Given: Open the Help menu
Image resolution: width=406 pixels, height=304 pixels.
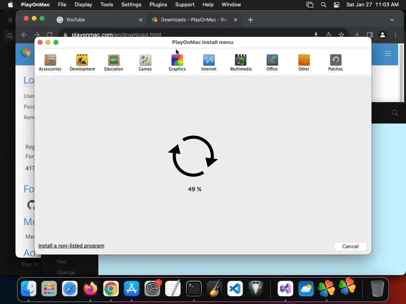Looking at the screenshot, I should pos(208,4).
